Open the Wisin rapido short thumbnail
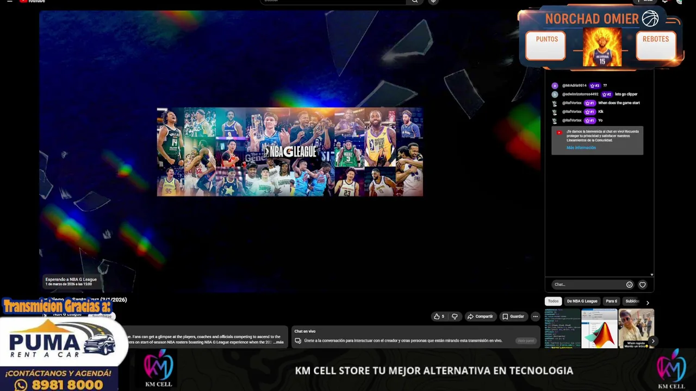The image size is (696, 391). click(x=636, y=328)
